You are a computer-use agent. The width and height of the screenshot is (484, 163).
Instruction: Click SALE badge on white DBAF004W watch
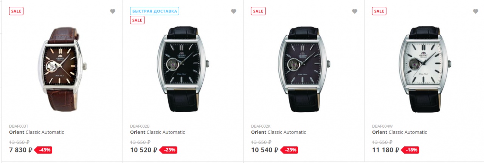point(379,11)
